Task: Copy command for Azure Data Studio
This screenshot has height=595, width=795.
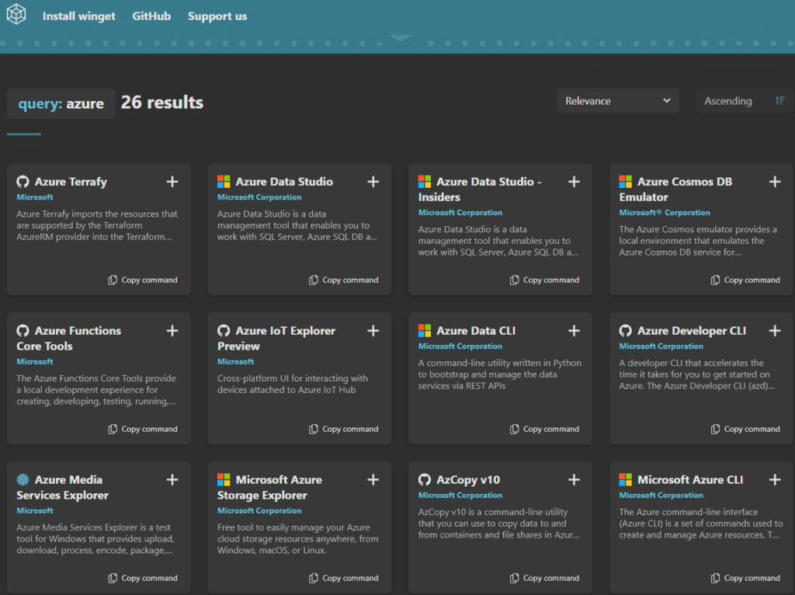Action: pos(344,280)
